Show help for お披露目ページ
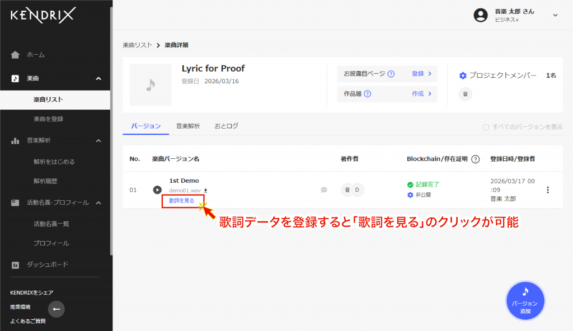This screenshot has height=331, width=573. [391, 74]
